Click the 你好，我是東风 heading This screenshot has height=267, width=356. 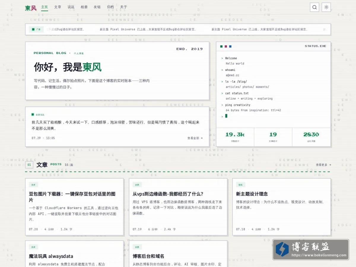tap(68, 67)
